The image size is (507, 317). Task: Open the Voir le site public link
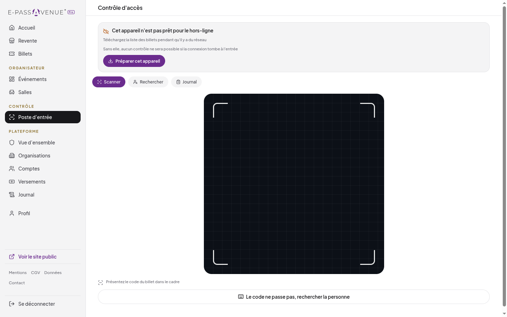pyautogui.click(x=43, y=257)
